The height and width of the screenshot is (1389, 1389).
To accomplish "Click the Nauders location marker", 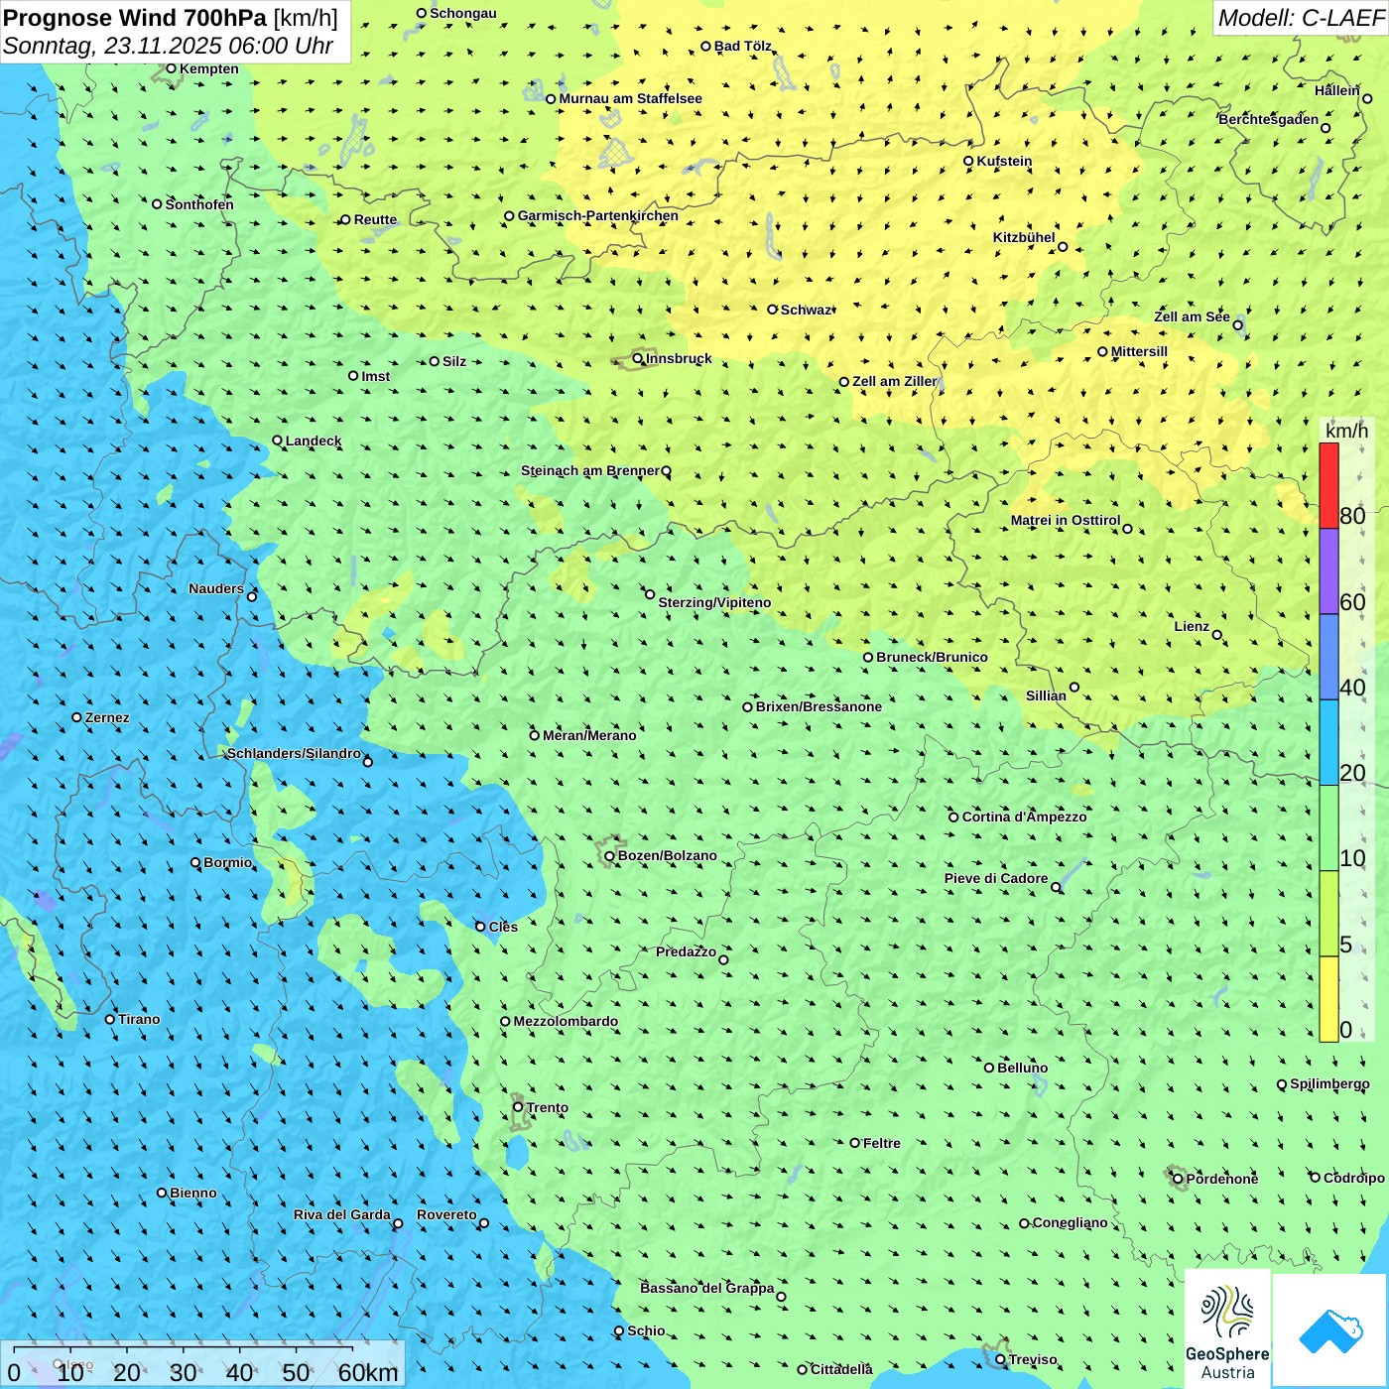I will coord(252,596).
